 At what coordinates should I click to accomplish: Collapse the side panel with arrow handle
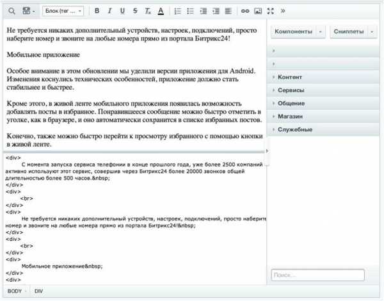point(267,151)
